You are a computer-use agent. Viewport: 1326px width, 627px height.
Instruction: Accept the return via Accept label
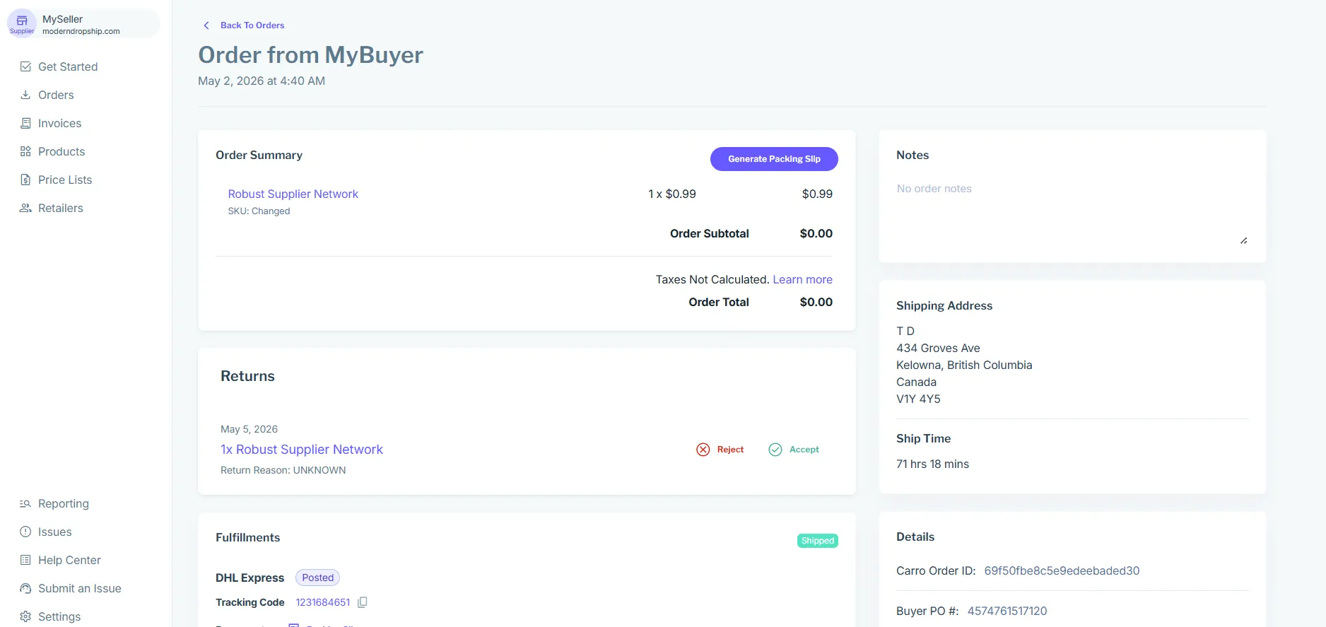pos(804,450)
